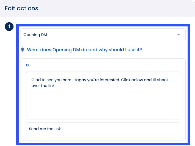Click the step 1 number badge
Viewport: 195px width, 146px height.
9,27
